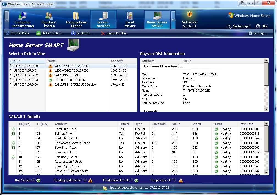Click scrollbar thumb in Physical Disk Information

pyautogui.click(x=266, y=74)
